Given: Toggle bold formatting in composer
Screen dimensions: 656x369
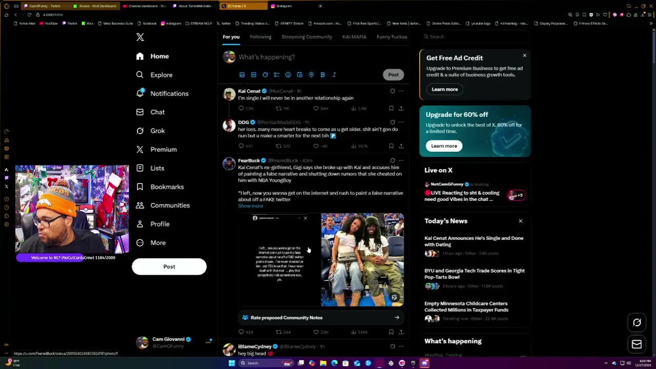Looking at the screenshot, I should pyautogui.click(x=322, y=75).
